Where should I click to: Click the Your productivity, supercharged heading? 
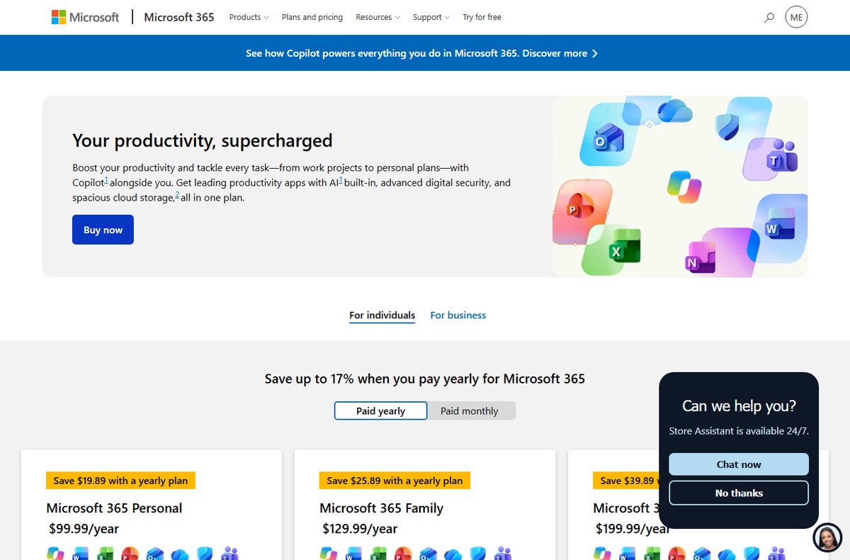[203, 140]
